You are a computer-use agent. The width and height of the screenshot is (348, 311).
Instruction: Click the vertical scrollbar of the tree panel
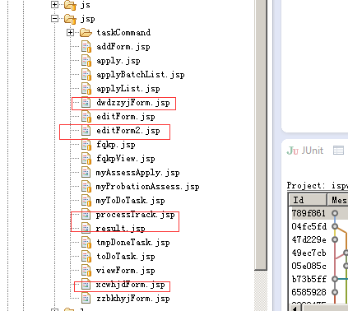pyautogui.click(x=261, y=134)
